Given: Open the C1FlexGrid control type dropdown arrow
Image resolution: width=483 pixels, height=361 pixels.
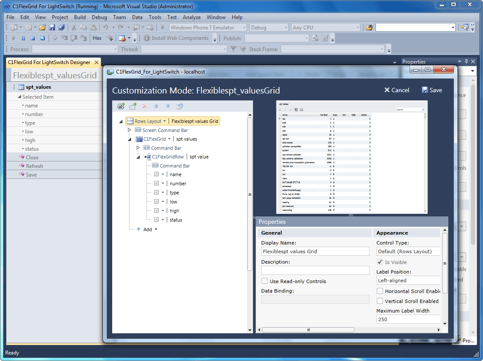Looking at the screenshot, I should pyautogui.click(x=169, y=139).
